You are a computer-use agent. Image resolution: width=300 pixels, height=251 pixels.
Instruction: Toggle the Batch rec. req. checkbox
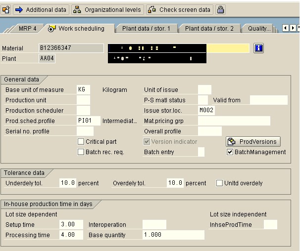click(81, 152)
